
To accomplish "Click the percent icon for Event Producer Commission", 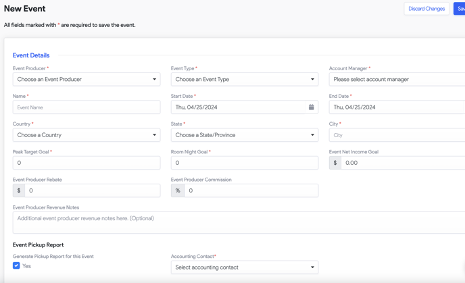I will tap(178, 190).
